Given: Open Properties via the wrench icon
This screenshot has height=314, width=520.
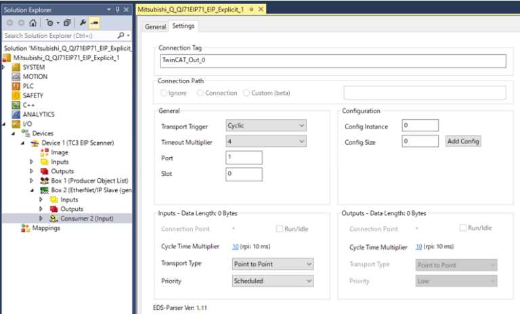Looking at the screenshot, I should (83, 22).
